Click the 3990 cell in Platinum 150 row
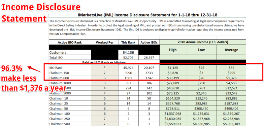264x126 pixels. pos(128,73)
